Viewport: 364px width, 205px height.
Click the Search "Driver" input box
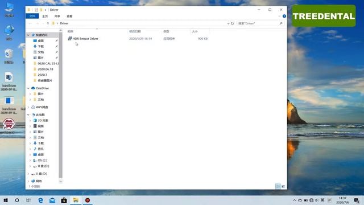tap(258, 23)
